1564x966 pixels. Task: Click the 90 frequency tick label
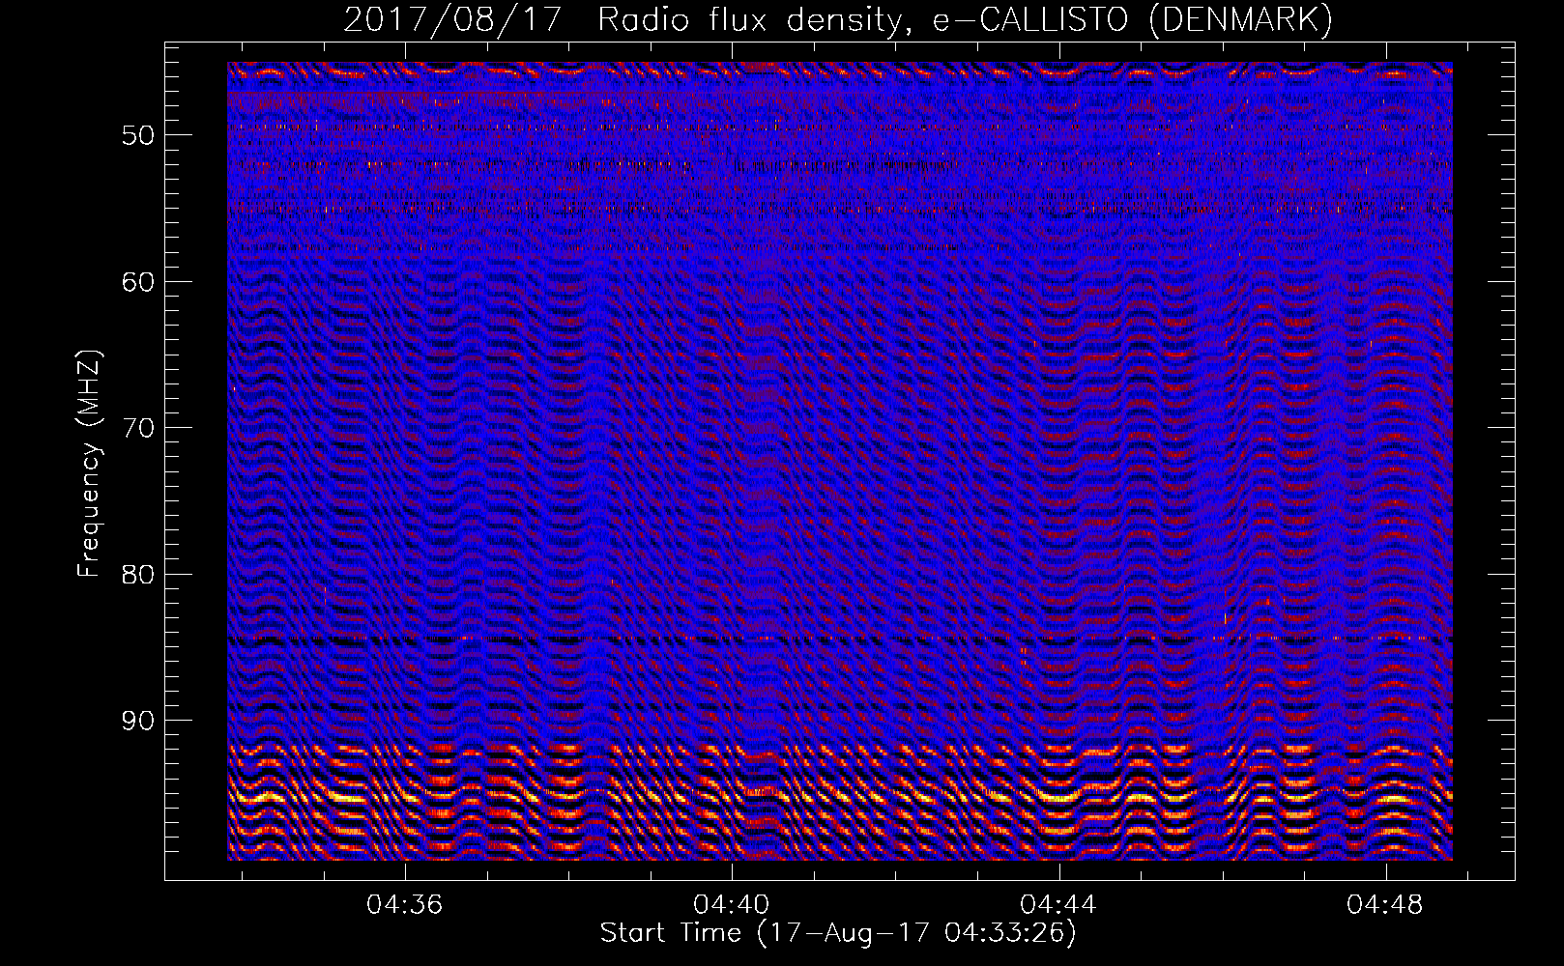pos(138,721)
